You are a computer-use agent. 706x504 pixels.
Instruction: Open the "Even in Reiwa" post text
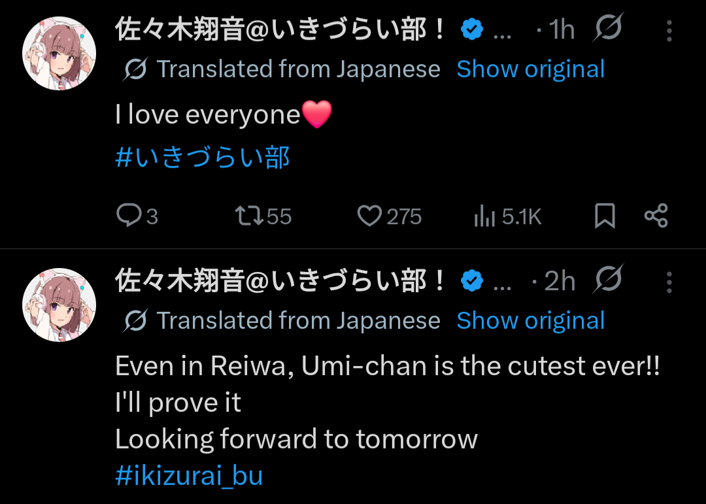click(x=388, y=402)
